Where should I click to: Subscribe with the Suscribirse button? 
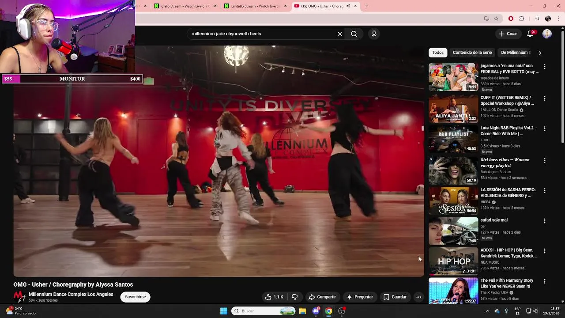coord(135,297)
